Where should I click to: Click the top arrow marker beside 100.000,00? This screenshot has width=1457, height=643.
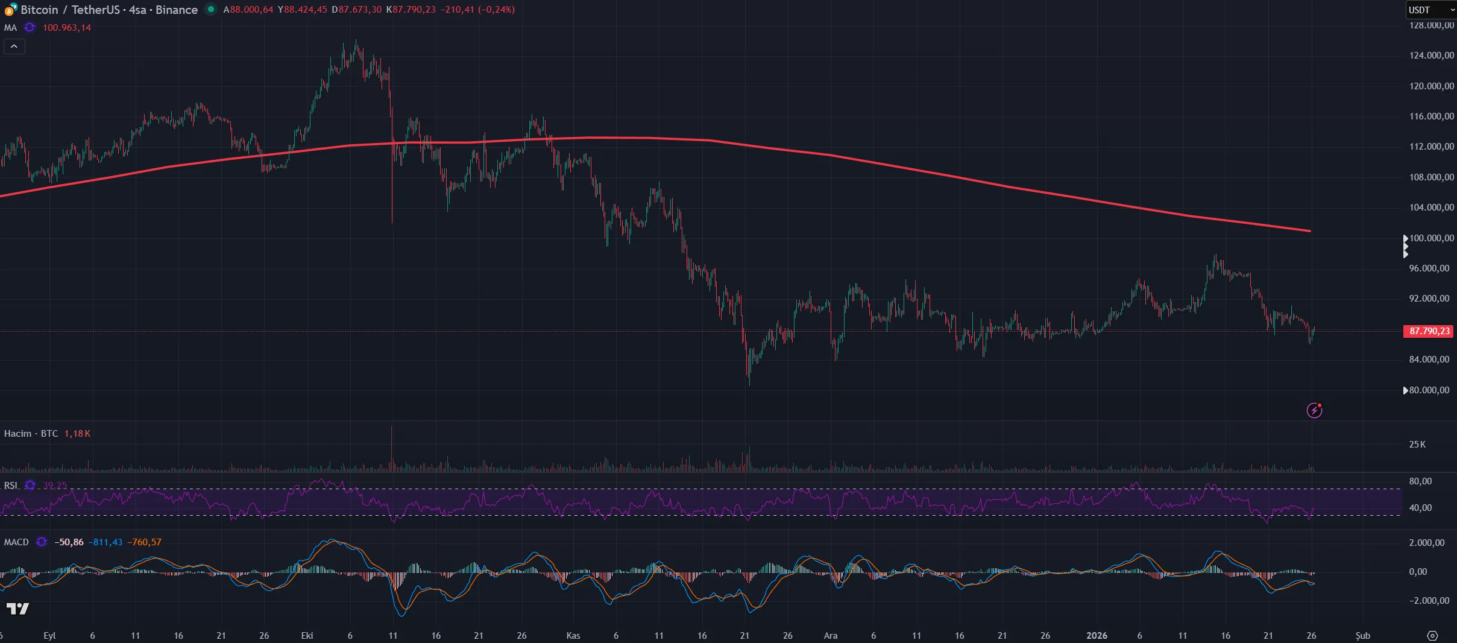pos(1405,238)
